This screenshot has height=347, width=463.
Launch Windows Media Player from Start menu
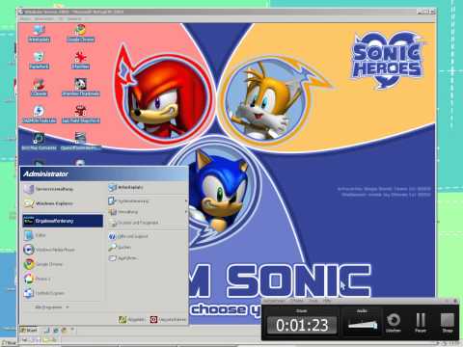63,250
